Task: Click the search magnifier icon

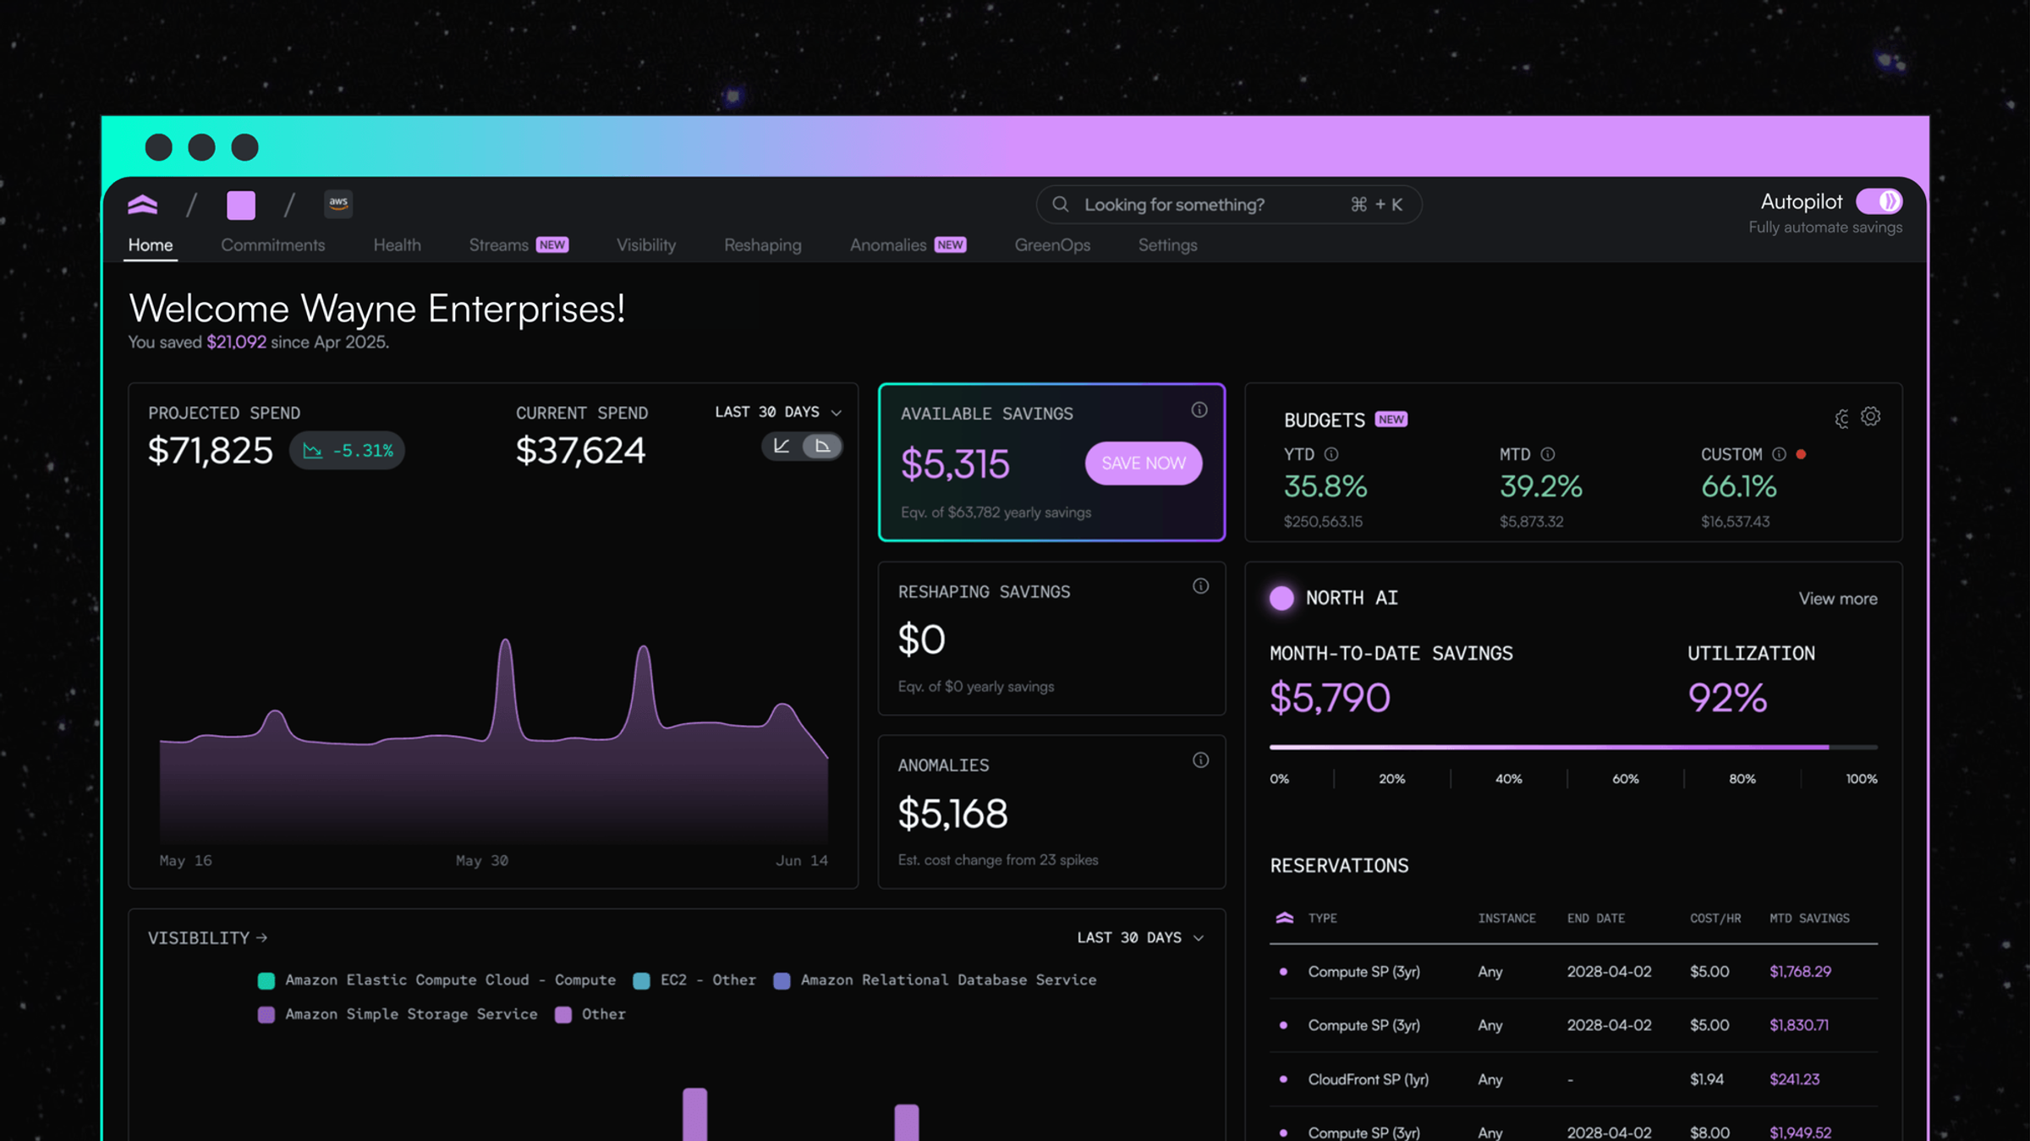Action: (x=1060, y=204)
